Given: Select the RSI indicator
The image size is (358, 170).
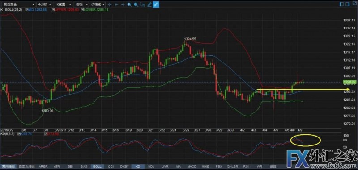Looking at the screenshot, I should coord(246,166).
